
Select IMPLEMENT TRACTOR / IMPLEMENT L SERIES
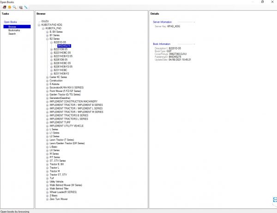tap(76, 109)
